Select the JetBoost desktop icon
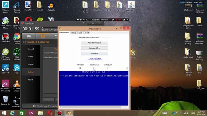The width and height of the screenshot is (207, 116). point(5,69)
